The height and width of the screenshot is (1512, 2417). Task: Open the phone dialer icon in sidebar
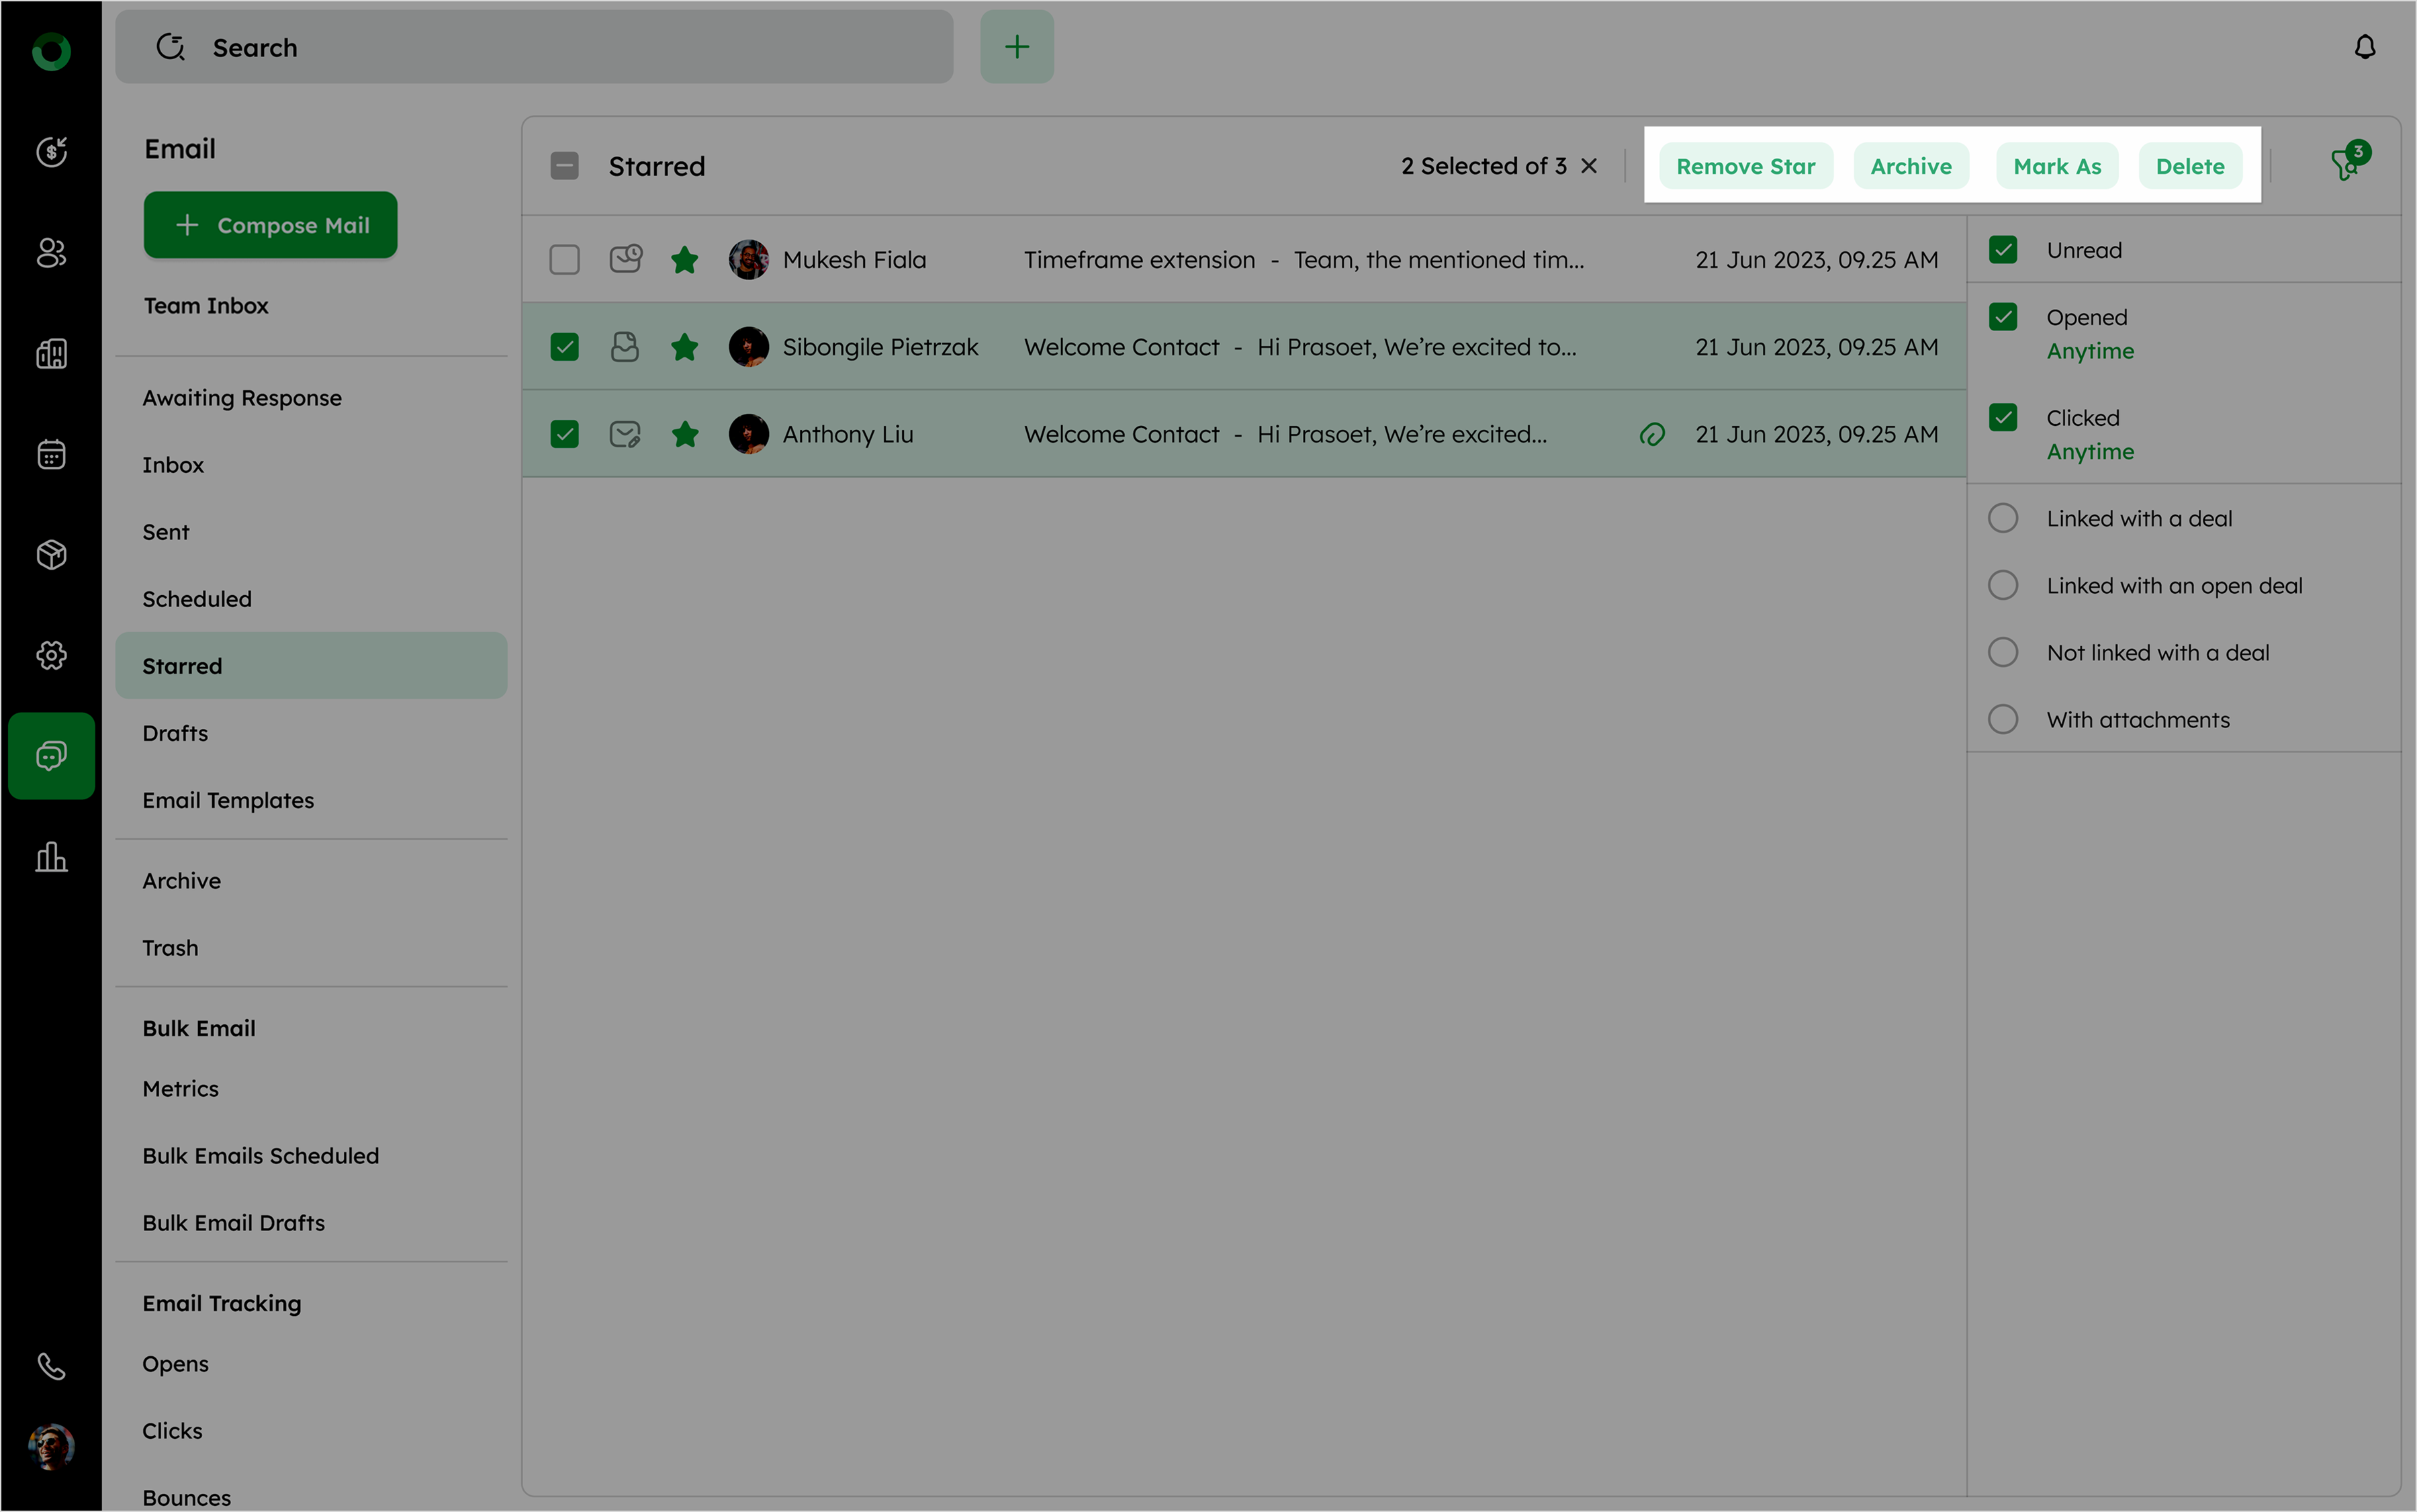pos(51,1365)
